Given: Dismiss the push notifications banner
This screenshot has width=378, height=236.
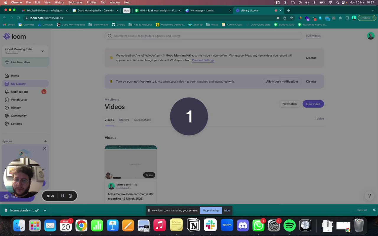Looking at the screenshot, I should pyautogui.click(x=311, y=81).
